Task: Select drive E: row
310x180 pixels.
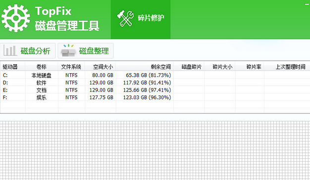Action: pos(155,90)
